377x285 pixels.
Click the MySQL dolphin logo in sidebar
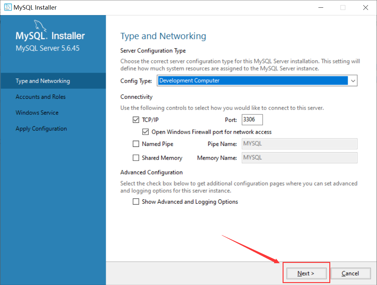tap(40, 26)
